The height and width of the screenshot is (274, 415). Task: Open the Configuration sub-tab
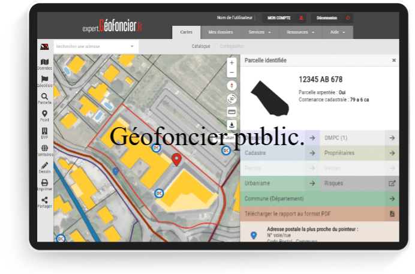point(232,46)
